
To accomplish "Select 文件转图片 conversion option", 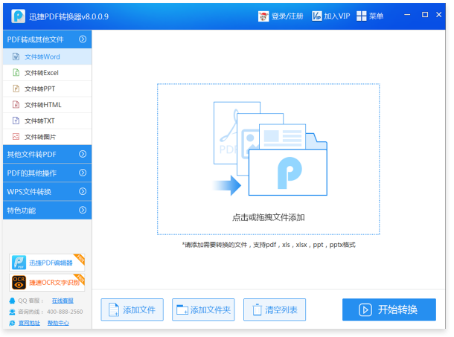I will [x=47, y=137].
